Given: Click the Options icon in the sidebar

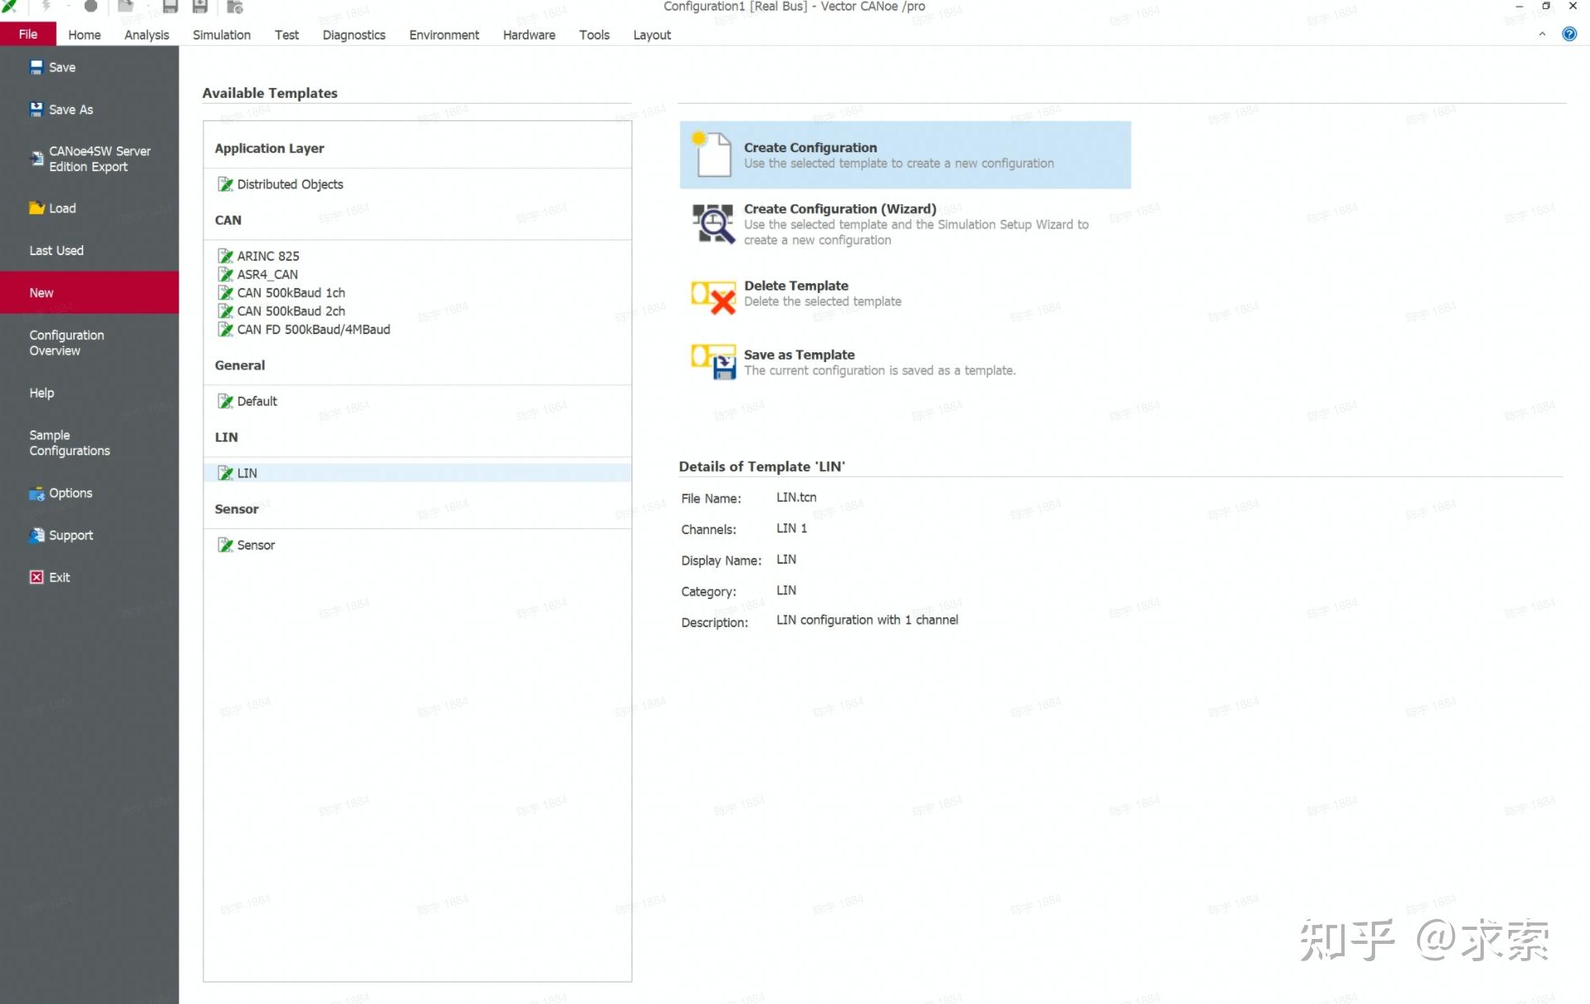Looking at the screenshot, I should coord(36,494).
